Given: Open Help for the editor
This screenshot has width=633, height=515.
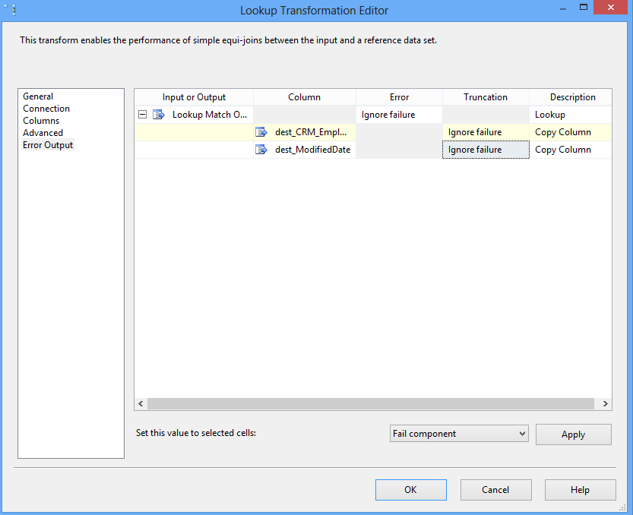Looking at the screenshot, I should pyautogui.click(x=580, y=490).
